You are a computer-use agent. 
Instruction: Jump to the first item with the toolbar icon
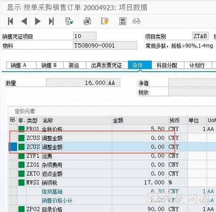(10, 21)
